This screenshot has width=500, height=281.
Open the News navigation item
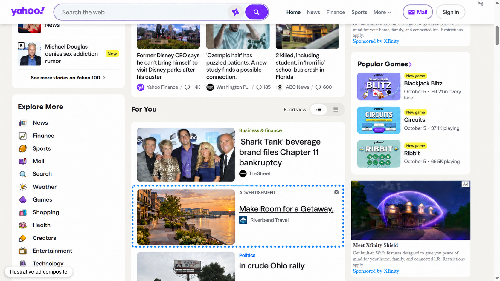313,12
